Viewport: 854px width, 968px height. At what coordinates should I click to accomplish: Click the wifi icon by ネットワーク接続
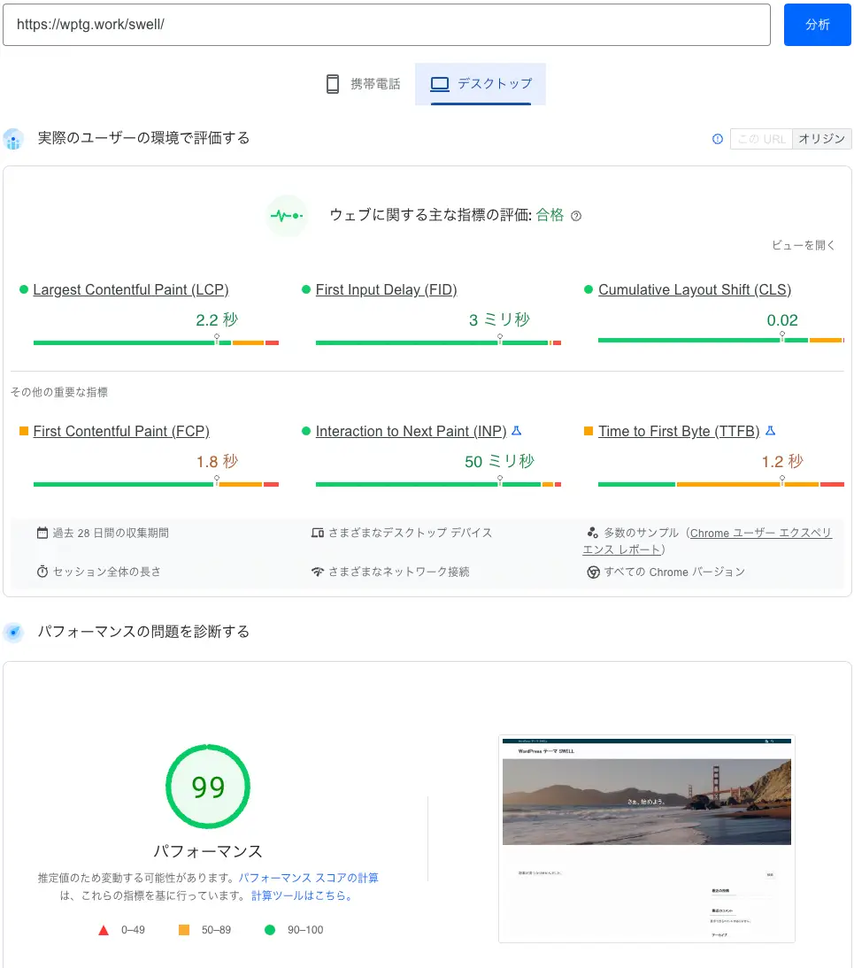coord(318,572)
